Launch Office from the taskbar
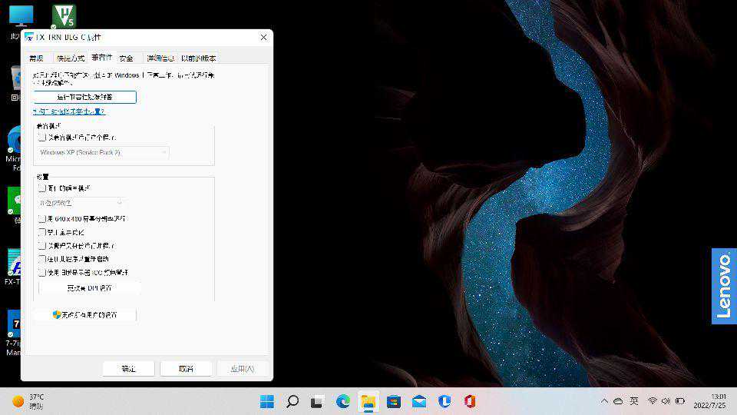 coord(470,401)
